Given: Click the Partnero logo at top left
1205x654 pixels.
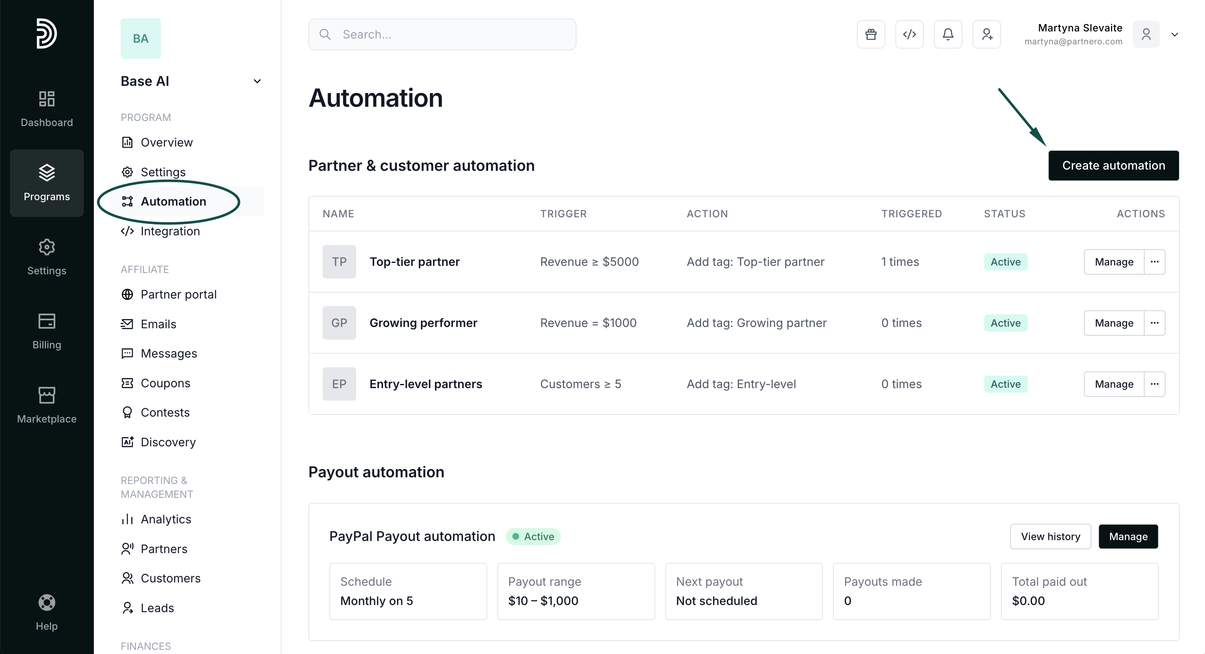Looking at the screenshot, I should click(47, 33).
